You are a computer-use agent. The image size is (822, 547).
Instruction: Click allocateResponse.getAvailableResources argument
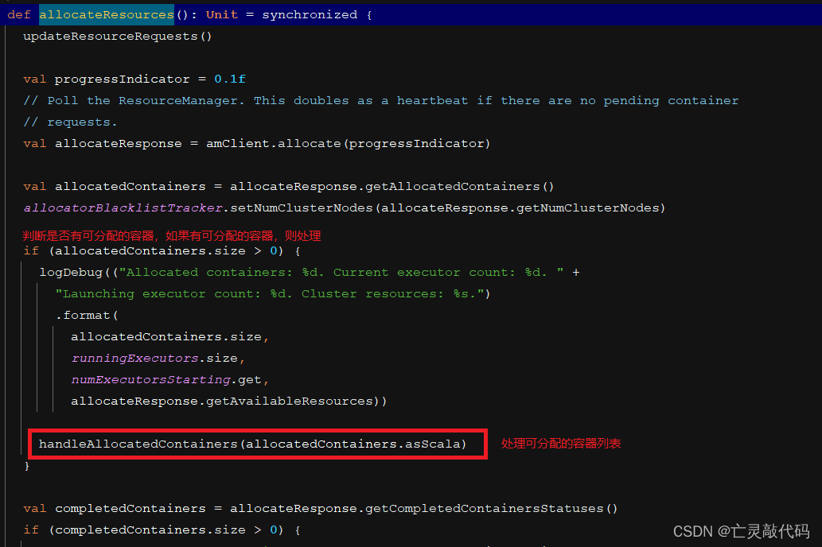(x=222, y=402)
